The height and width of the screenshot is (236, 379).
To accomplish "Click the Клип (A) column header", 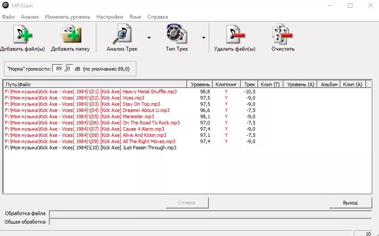I will [x=353, y=84].
